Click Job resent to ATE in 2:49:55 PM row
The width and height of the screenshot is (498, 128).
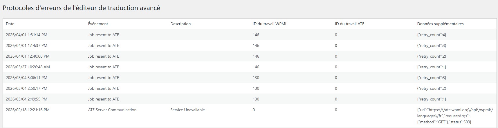tap(104, 99)
